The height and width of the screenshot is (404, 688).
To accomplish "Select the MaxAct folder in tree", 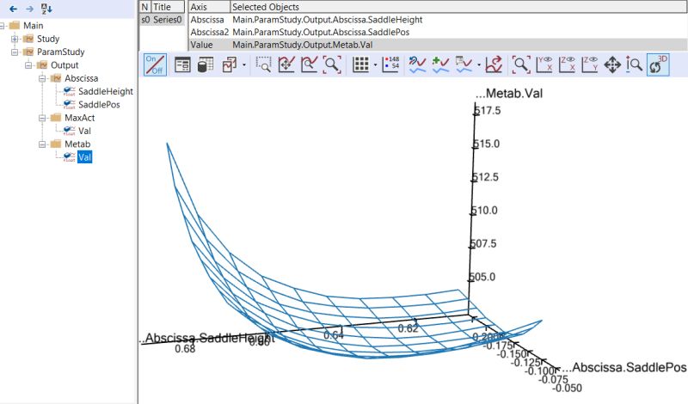I will click(x=79, y=118).
